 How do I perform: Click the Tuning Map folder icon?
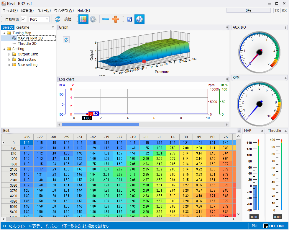(x=9, y=33)
